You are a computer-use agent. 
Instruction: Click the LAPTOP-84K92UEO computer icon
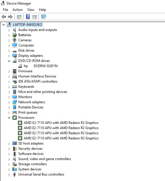pos(9,25)
